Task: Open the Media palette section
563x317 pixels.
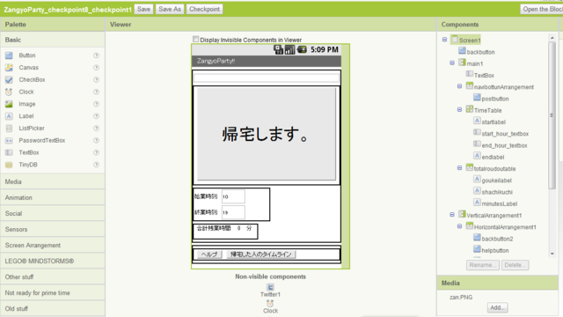Action: [53, 181]
